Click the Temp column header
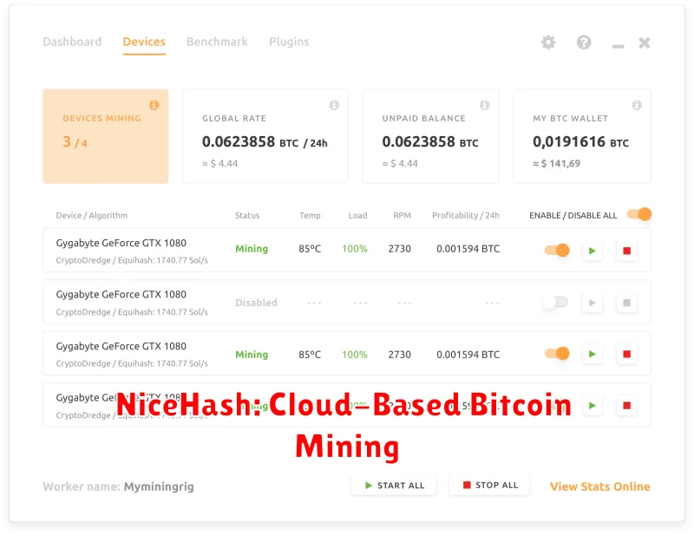Screen dimensions: 694x535 pos(310,216)
